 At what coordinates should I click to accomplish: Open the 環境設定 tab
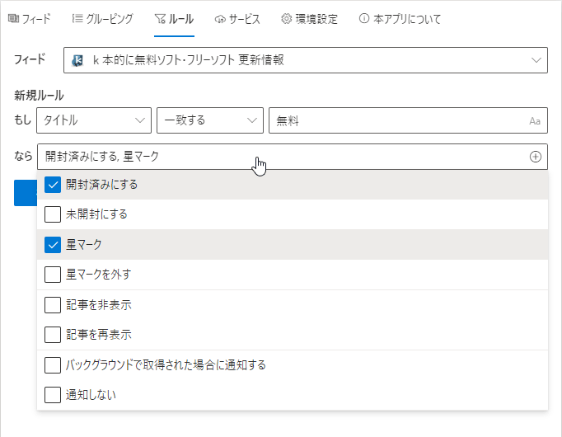[309, 19]
